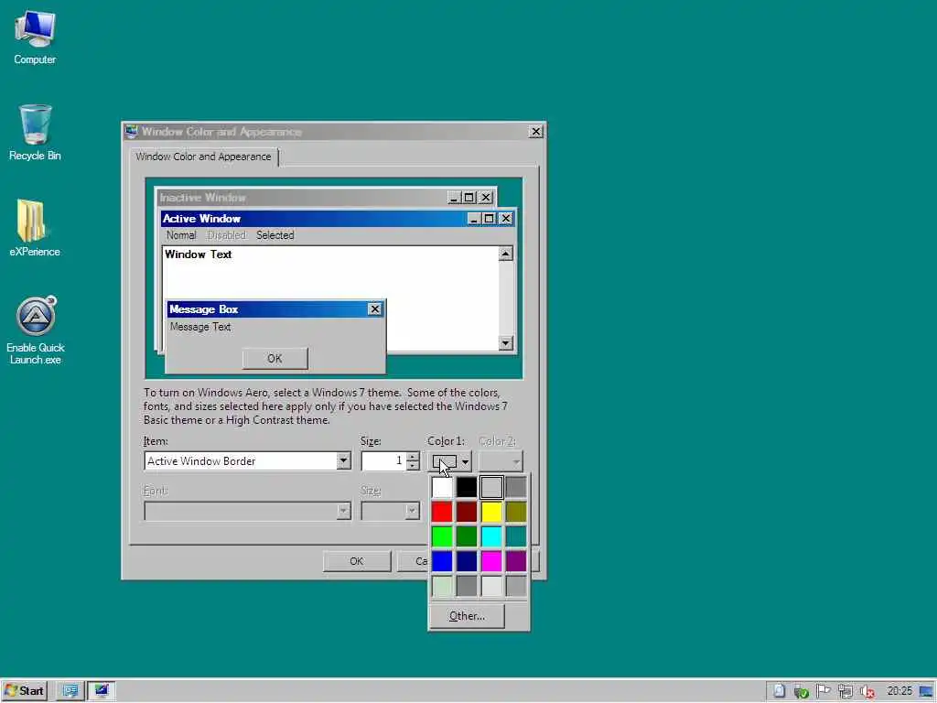Click the Inactive Window title bar in preview
The width and height of the screenshot is (937, 703).
(302, 198)
